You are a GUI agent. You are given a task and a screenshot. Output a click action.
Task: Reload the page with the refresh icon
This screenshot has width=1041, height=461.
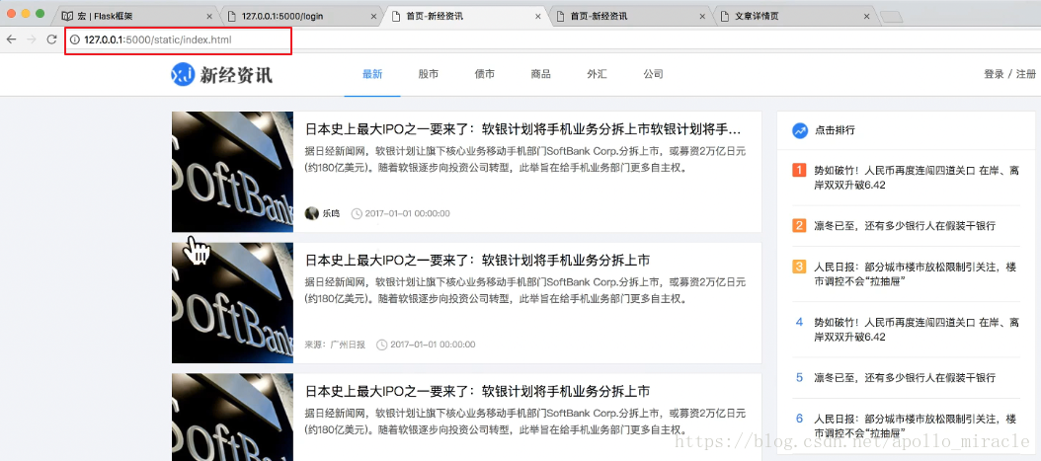51,39
